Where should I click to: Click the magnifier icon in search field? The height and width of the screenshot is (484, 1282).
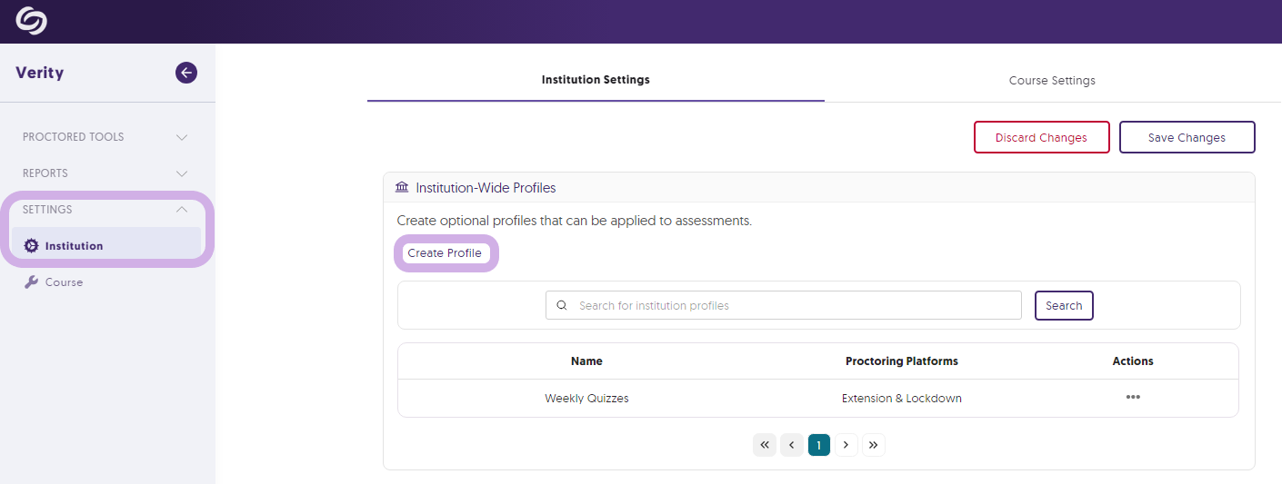pyautogui.click(x=562, y=305)
